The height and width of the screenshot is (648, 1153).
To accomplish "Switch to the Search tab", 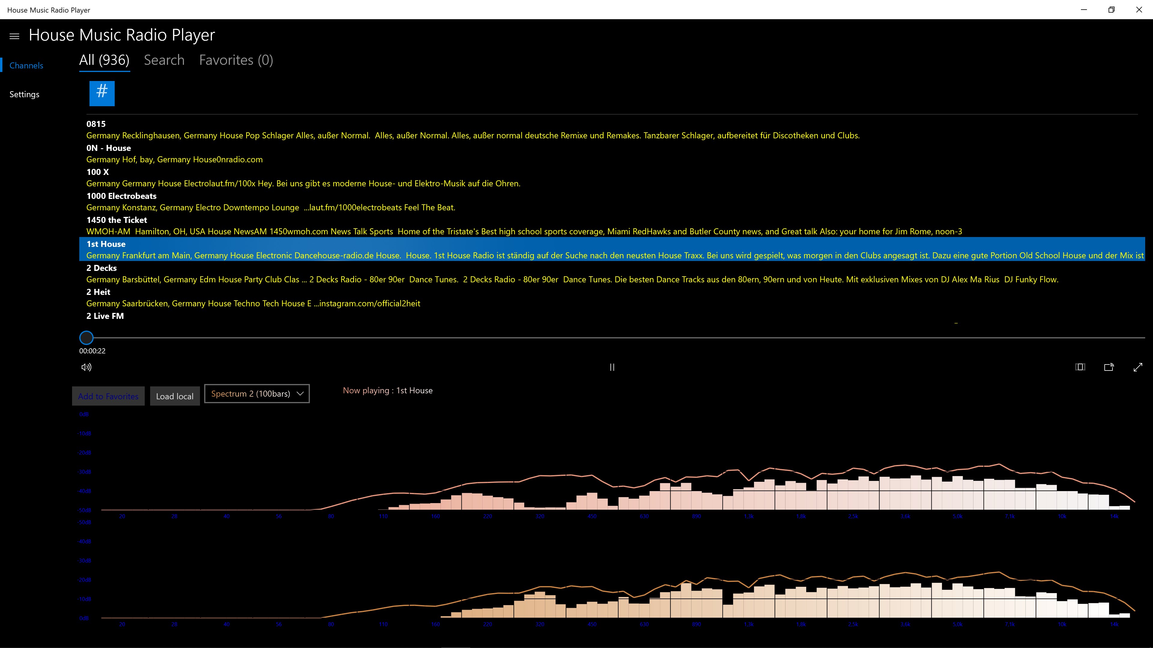I will [164, 60].
